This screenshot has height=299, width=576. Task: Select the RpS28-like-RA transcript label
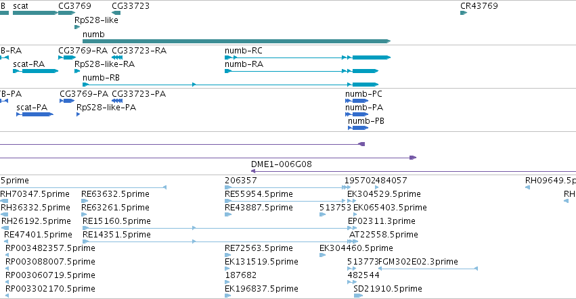pos(105,64)
